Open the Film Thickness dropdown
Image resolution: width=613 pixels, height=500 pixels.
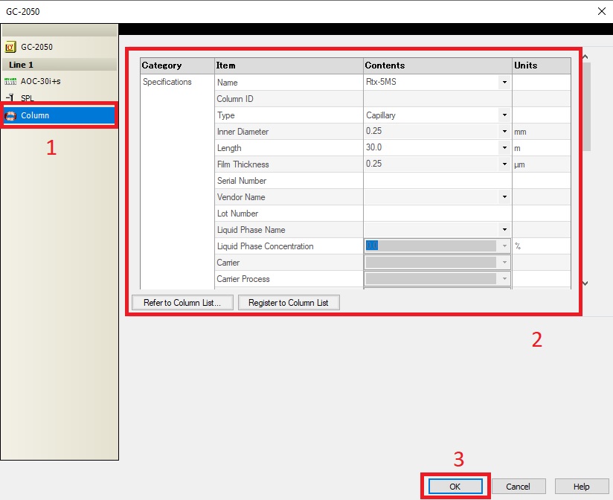pyautogui.click(x=504, y=164)
